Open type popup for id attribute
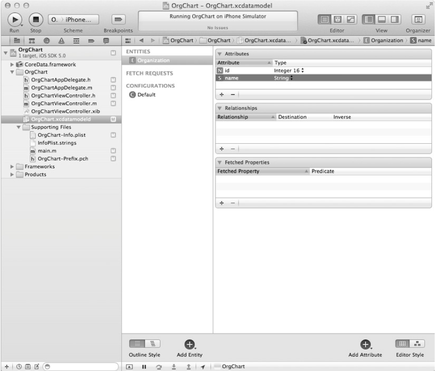 [289, 71]
